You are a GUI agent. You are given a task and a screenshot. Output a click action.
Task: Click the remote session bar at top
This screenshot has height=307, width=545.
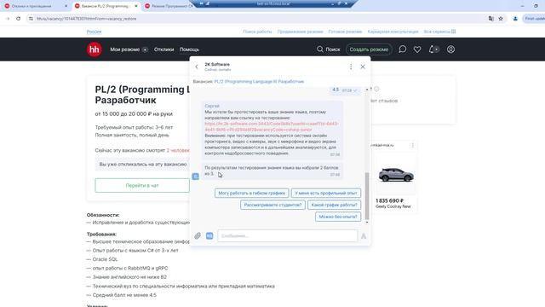point(273,3)
